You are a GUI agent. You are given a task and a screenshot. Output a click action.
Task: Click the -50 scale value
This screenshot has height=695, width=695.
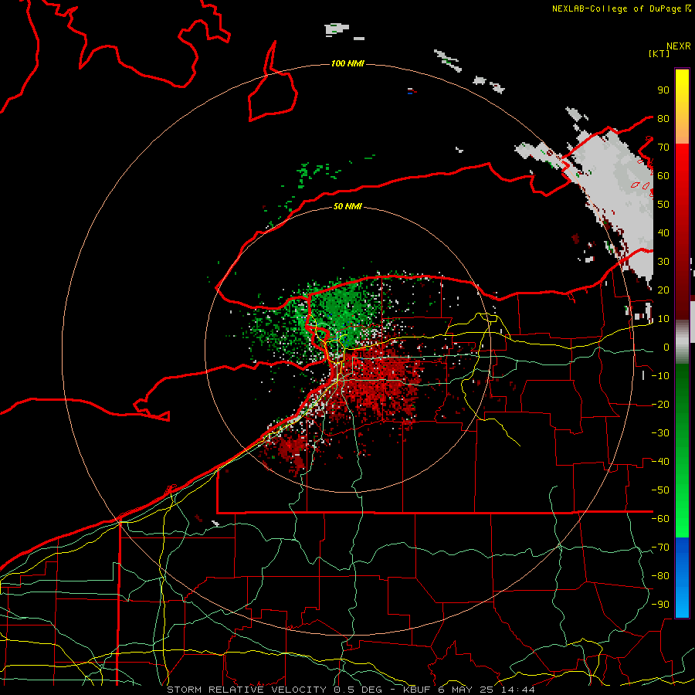click(x=660, y=490)
